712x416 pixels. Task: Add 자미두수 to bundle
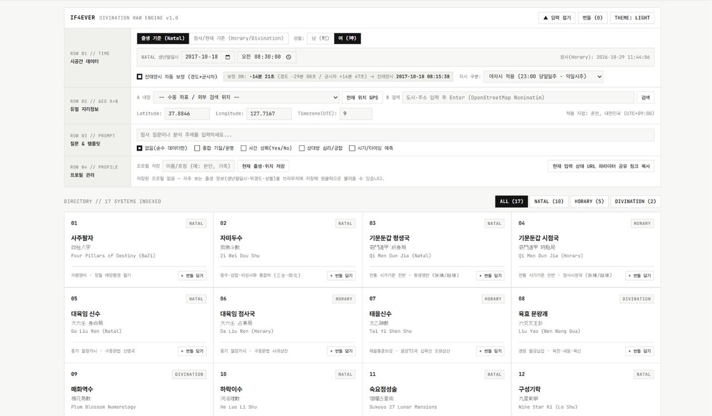(341, 275)
